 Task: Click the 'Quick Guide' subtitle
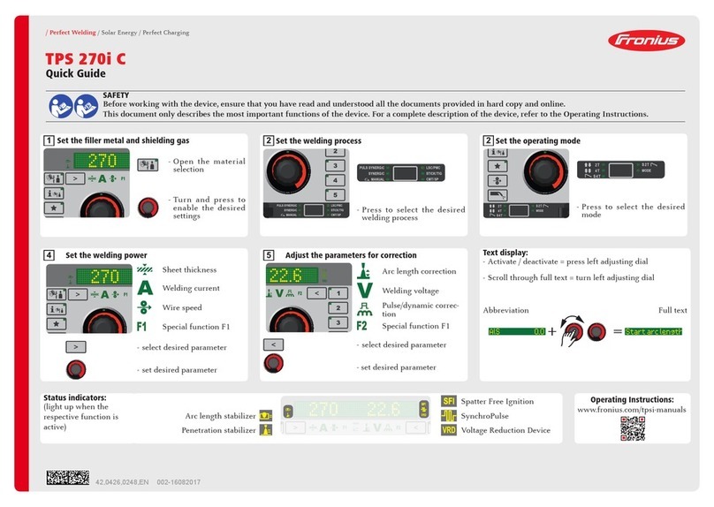(76, 73)
